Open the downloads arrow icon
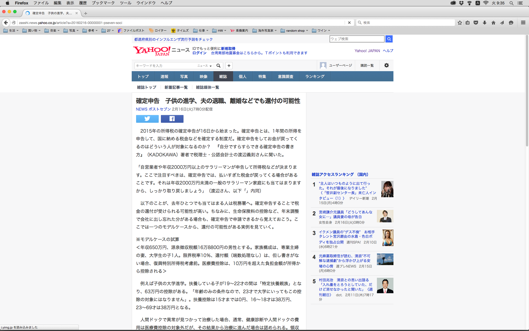 [x=484, y=23]
